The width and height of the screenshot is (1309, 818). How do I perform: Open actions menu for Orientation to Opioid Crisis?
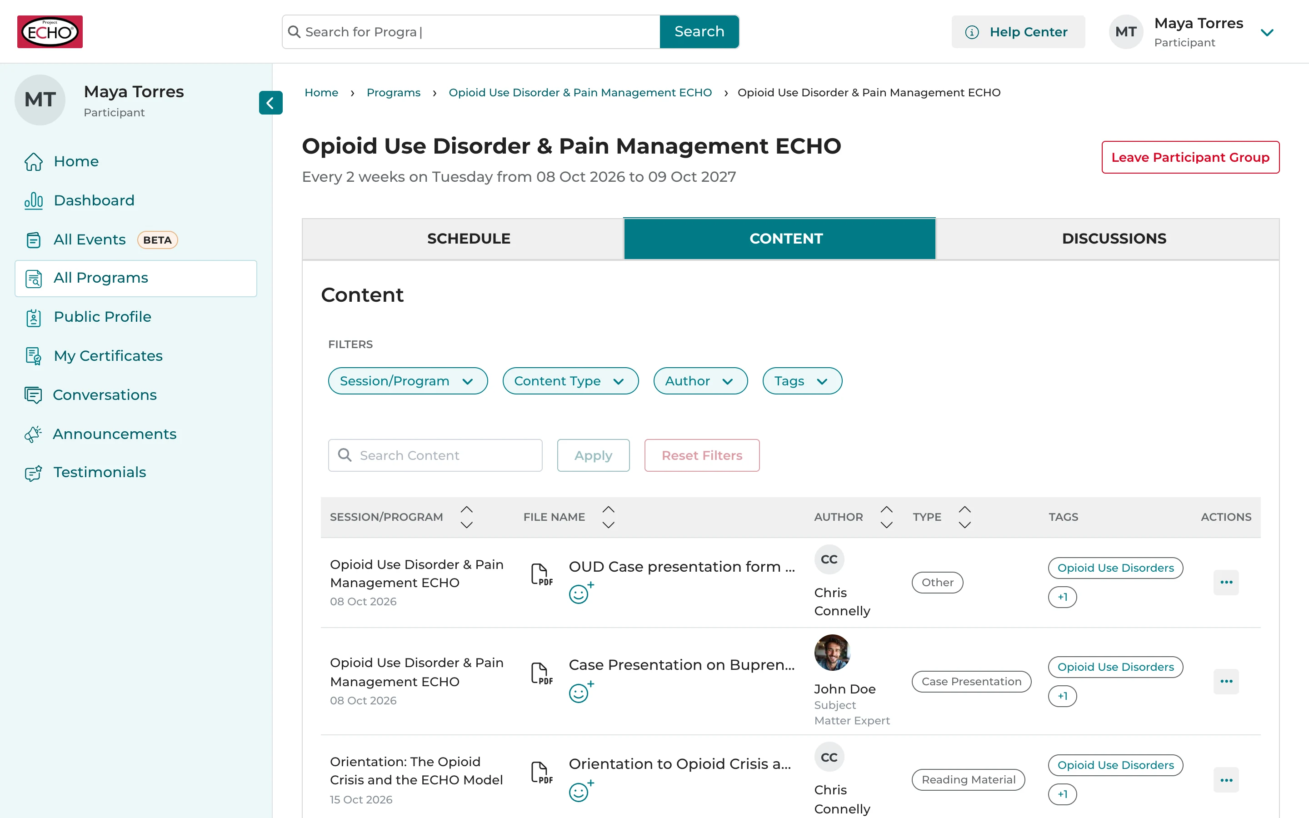[x=1226, y=780]
